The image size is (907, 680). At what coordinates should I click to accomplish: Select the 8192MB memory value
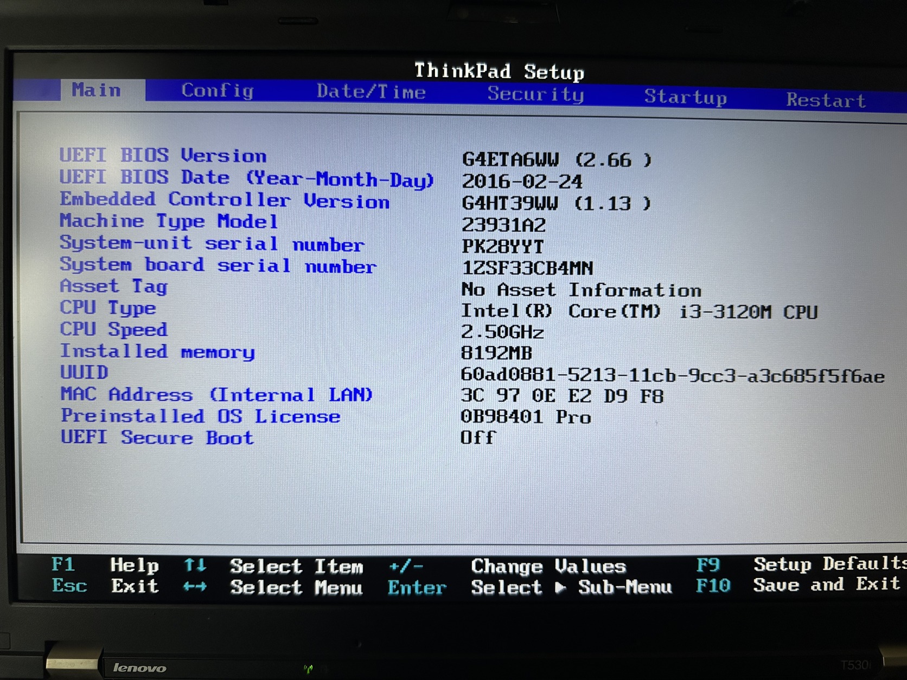(496, 354)
